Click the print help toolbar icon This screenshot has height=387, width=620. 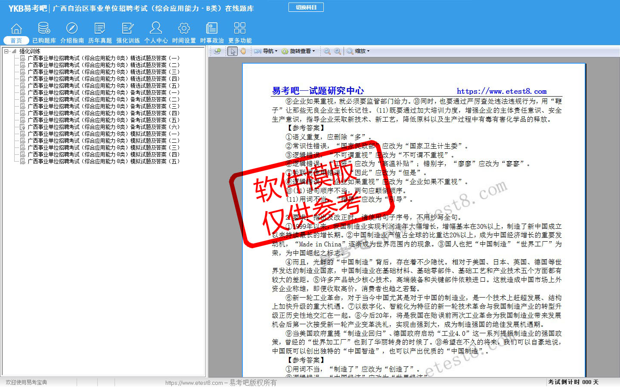(x=217, y=51)
